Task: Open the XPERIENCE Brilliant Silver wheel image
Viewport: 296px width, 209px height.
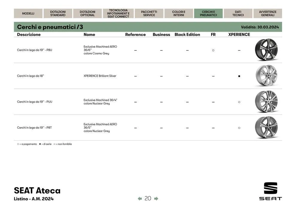Action: tap(266, 75)
